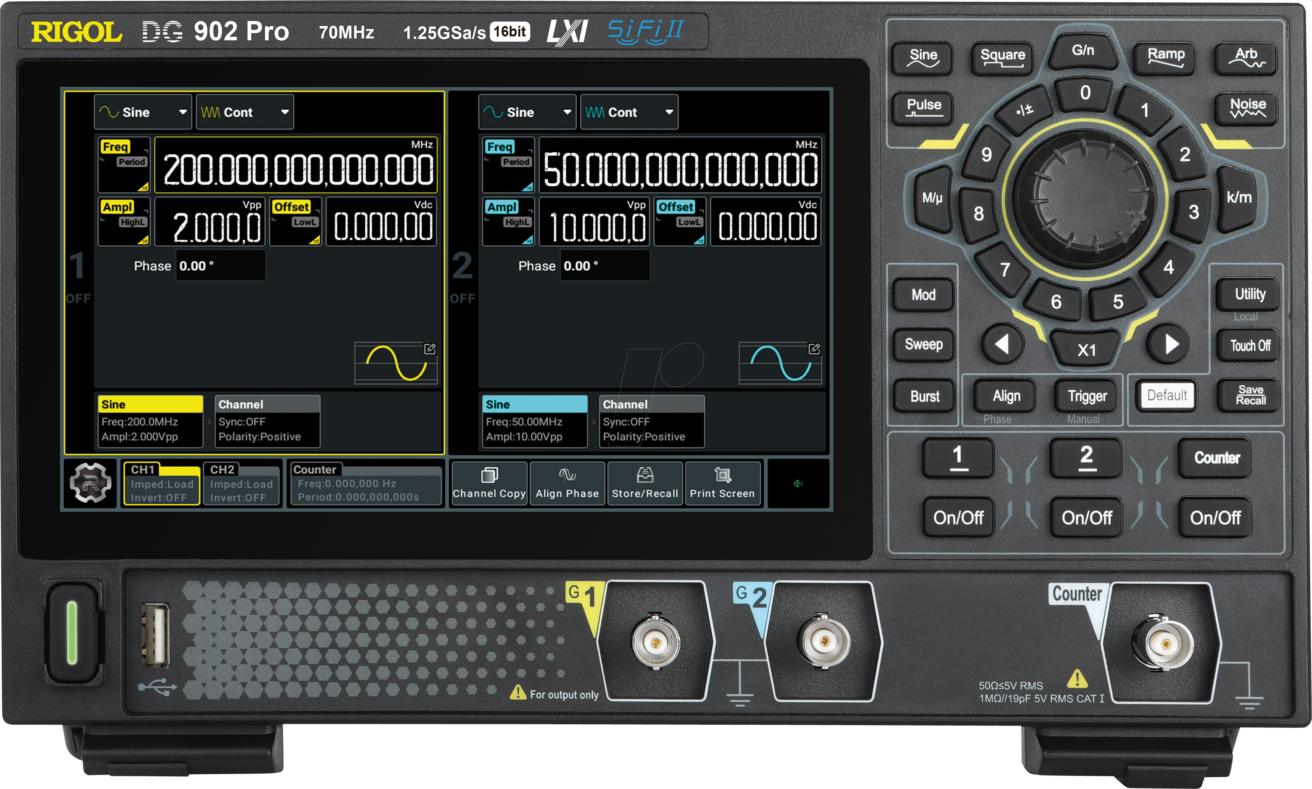Push numeric key 7
The image size is (1312, 789).
click(1004, 269)
